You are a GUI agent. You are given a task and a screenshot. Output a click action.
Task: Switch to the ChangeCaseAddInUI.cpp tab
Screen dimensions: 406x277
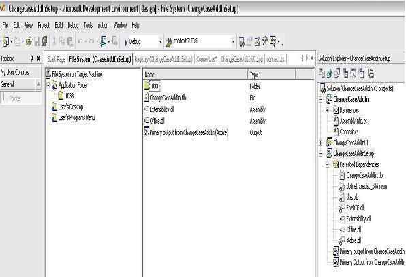click(242, 59)
